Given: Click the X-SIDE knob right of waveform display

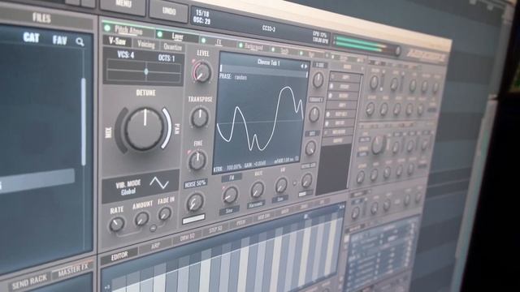Looking at the screenshot, I should [x=318, y=79].
